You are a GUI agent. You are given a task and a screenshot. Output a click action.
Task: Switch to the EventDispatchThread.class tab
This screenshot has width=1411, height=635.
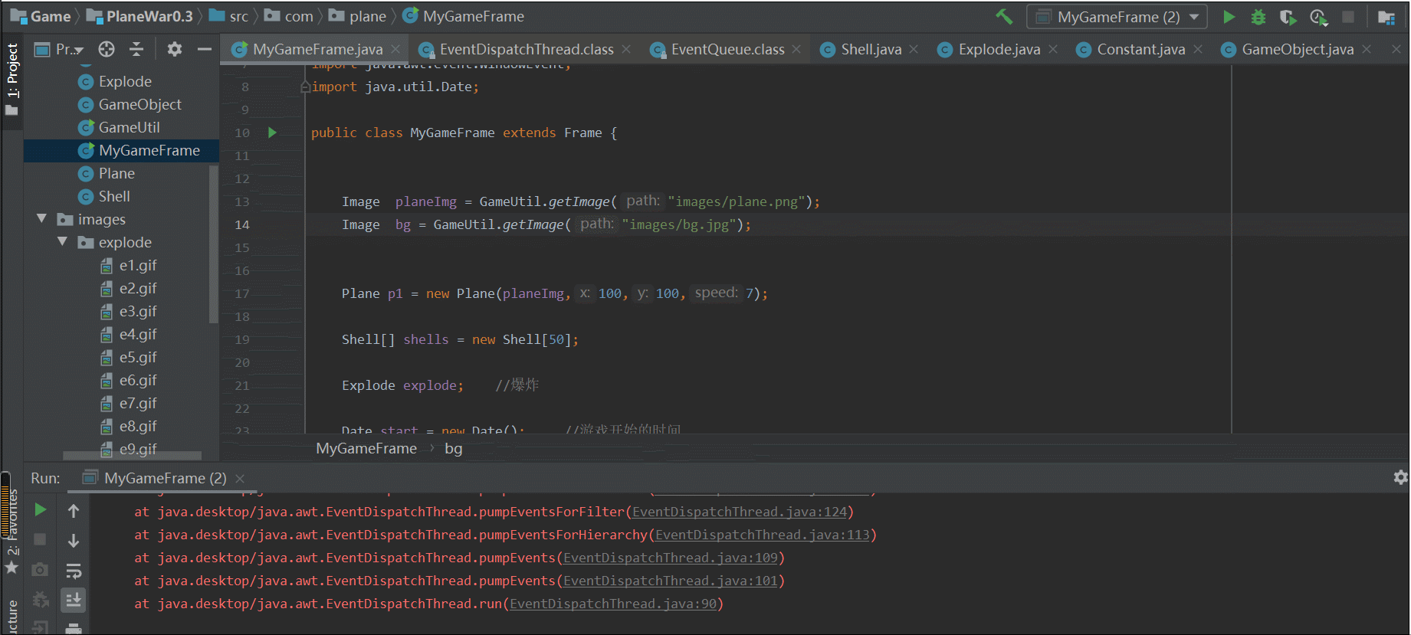coord(526,49)
